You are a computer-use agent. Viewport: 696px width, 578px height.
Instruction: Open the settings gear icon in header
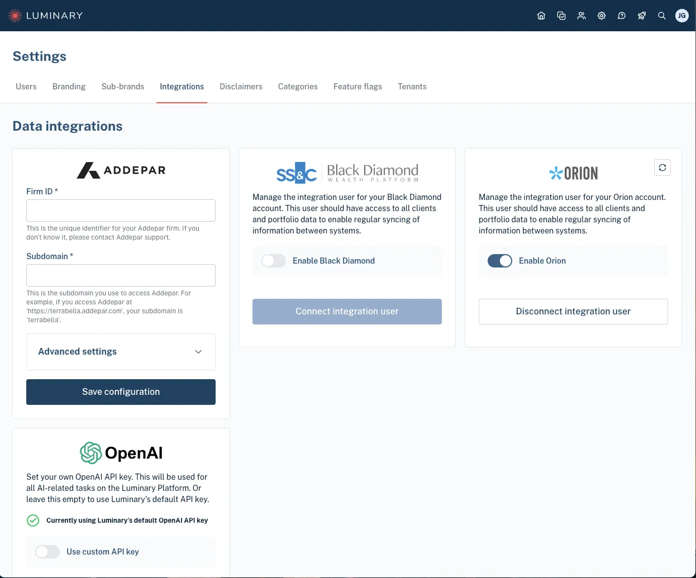(602, 16)
